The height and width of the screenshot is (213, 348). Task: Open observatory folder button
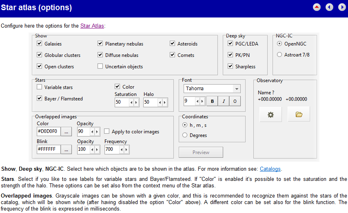299,114
